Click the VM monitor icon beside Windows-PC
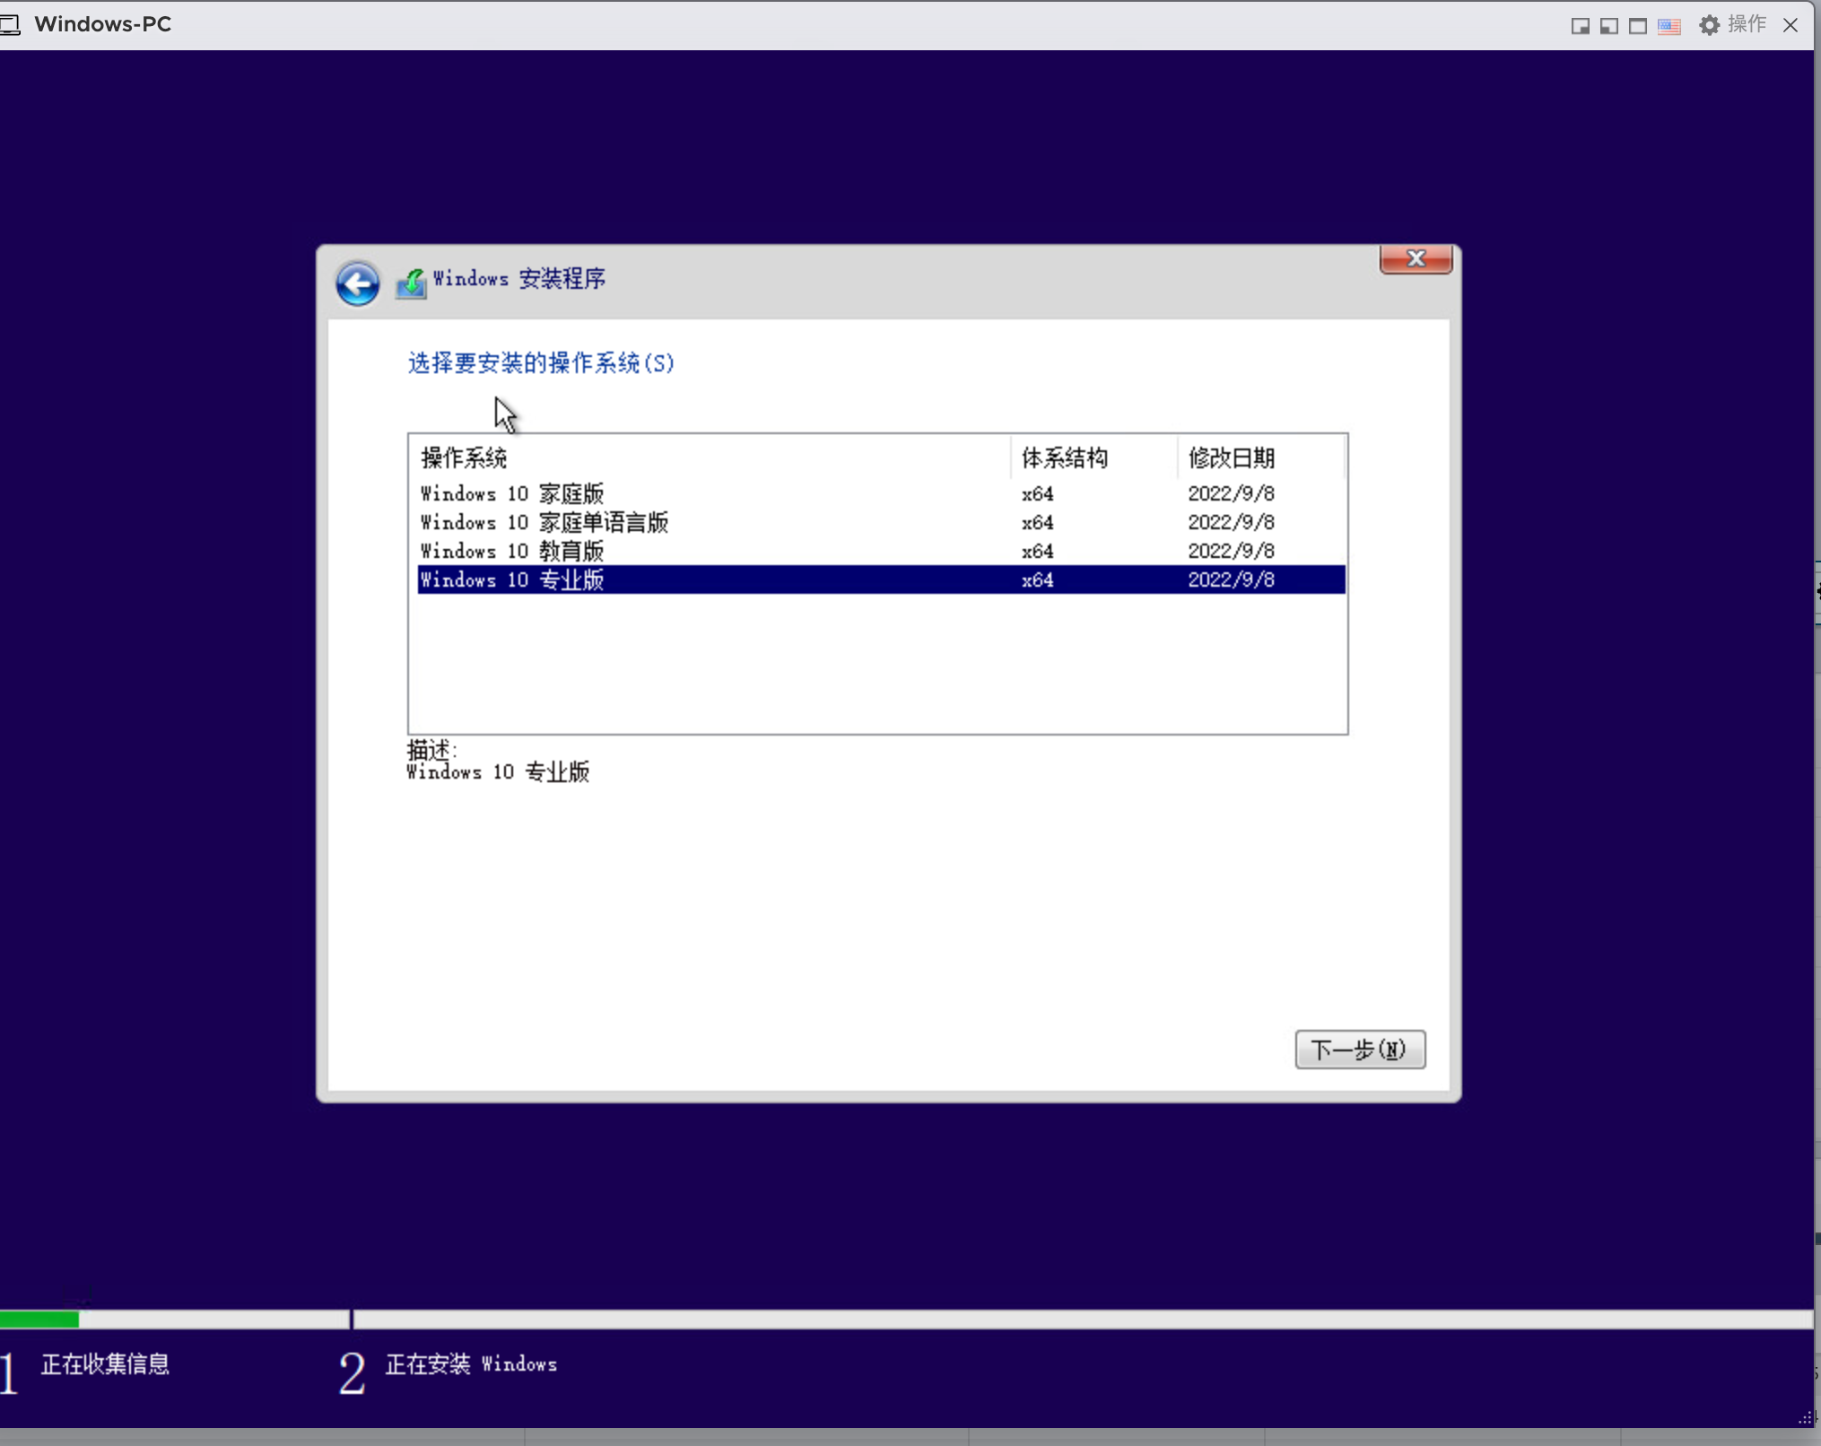Viewport: 1821px width, 1446px height. 11,24
